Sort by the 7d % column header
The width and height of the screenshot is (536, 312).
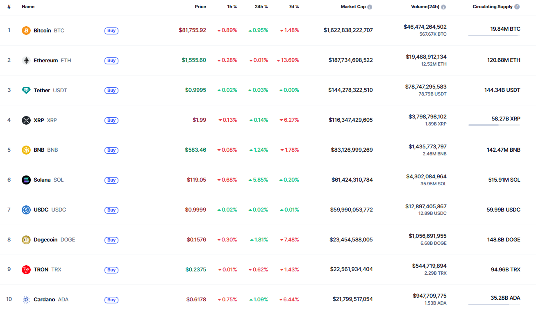tap(294, 7)
